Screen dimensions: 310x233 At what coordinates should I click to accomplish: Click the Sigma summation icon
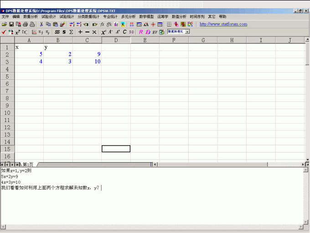click(x=71, y=32)
